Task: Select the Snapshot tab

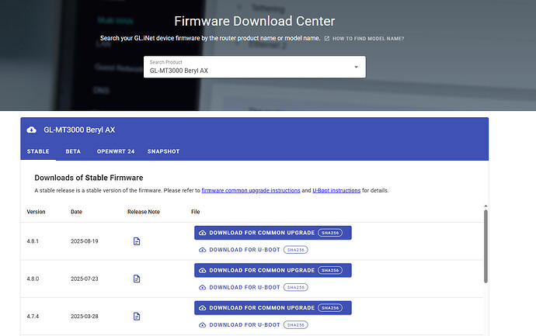Action: (163, 151)
